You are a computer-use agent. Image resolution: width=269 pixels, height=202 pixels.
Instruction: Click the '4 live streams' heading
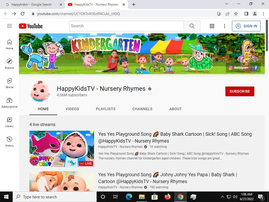click(42, 124)
